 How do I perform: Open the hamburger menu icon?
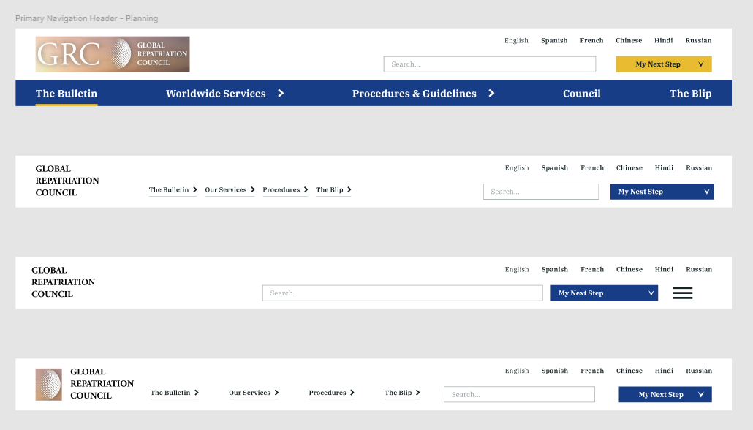tap(682, 293)
